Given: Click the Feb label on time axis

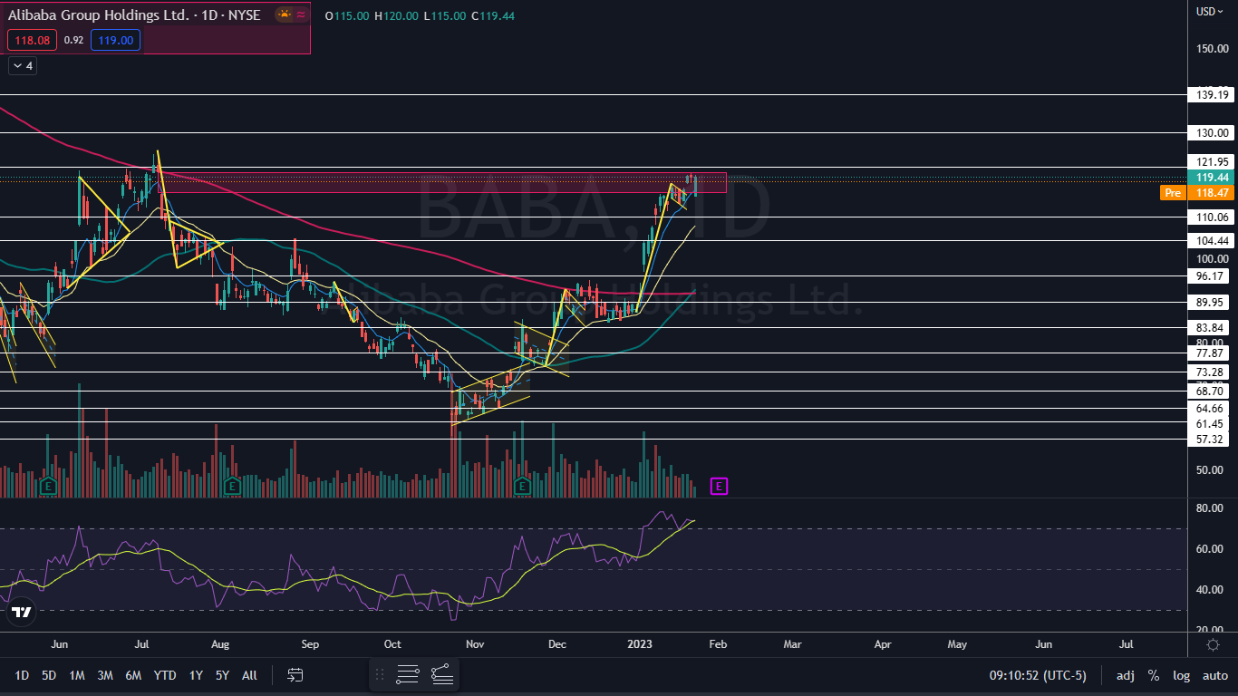Looking at the screenshot, I should pyautogui.click(x=717, y=645).
